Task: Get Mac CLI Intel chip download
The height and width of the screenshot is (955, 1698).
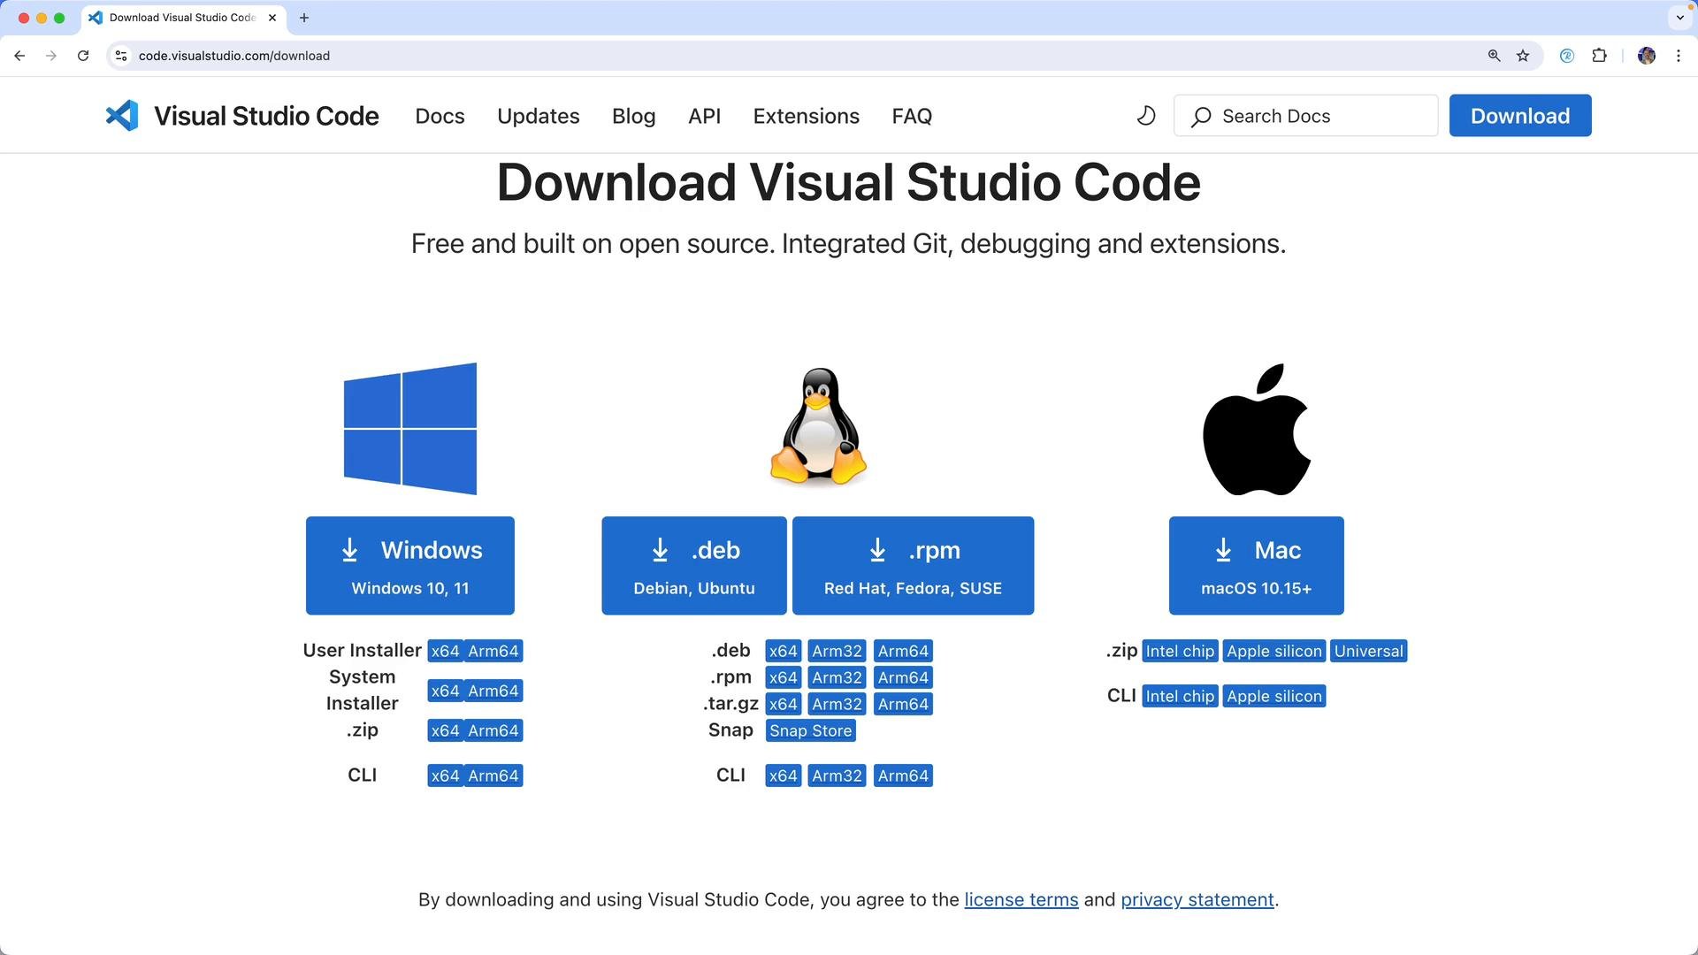Action: click(1180, 696)
